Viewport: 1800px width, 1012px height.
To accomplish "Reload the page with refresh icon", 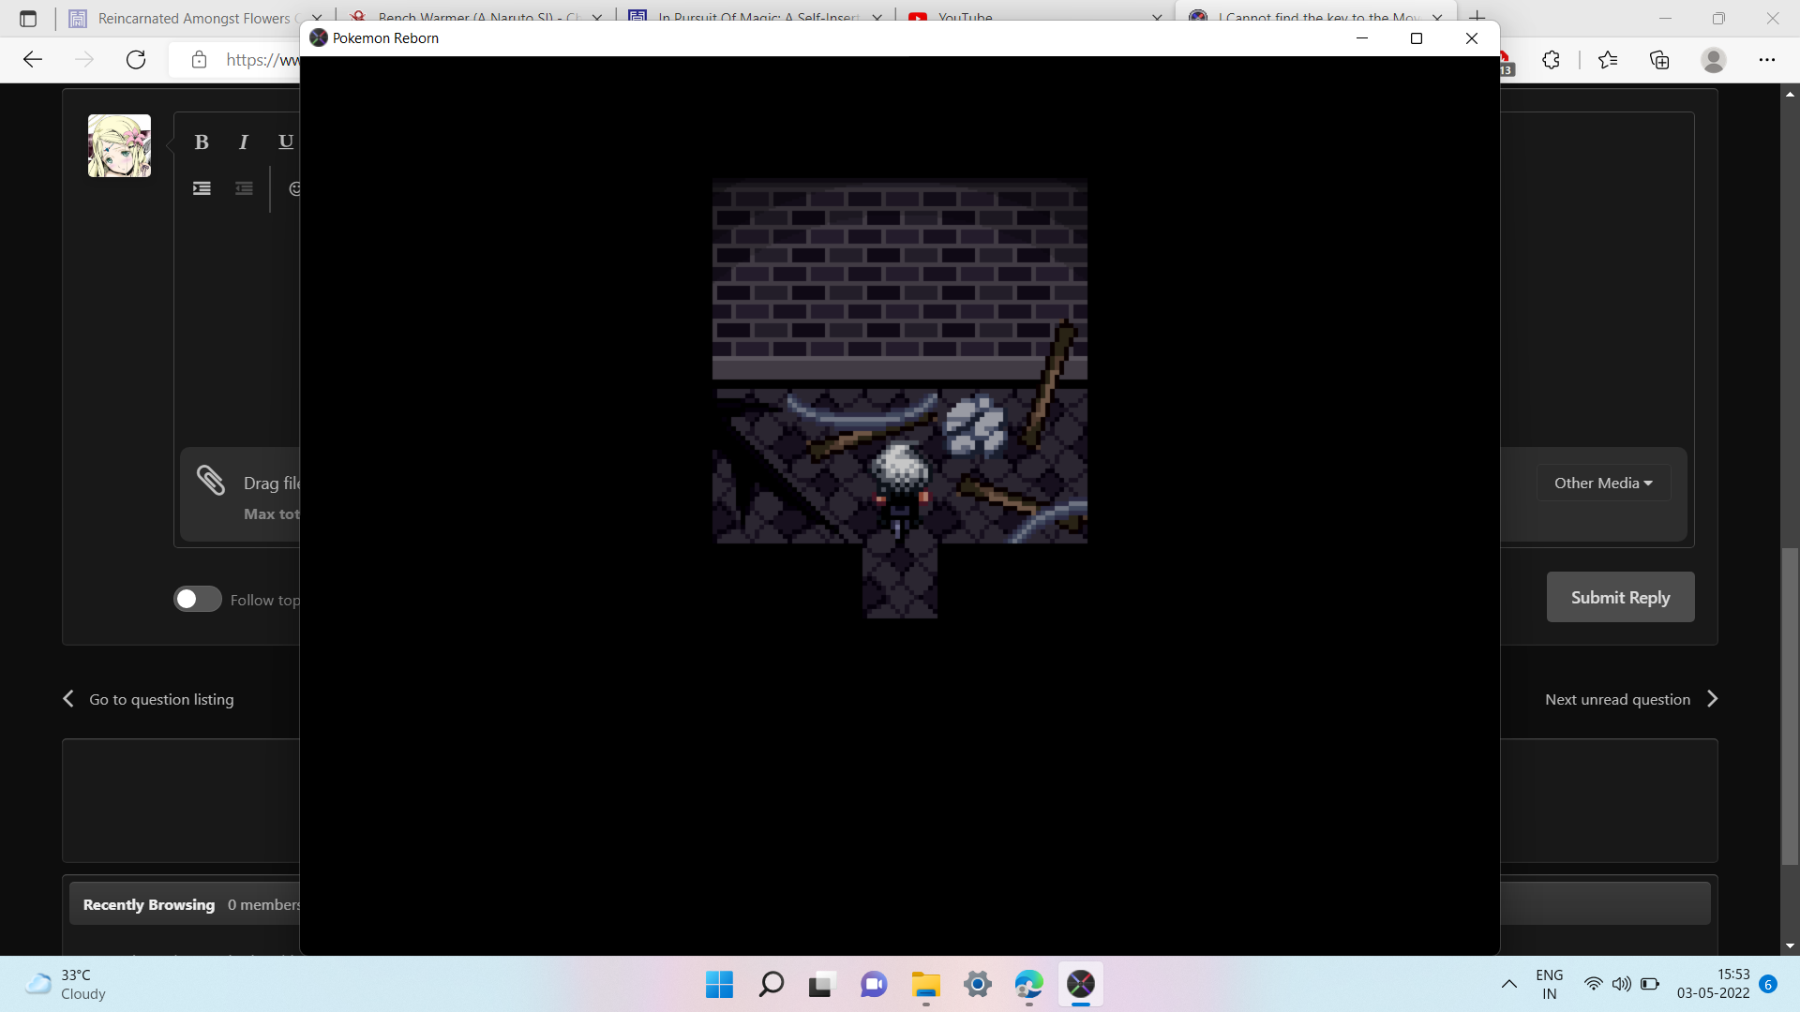I will pyautogui.click(x=136, y=60).
